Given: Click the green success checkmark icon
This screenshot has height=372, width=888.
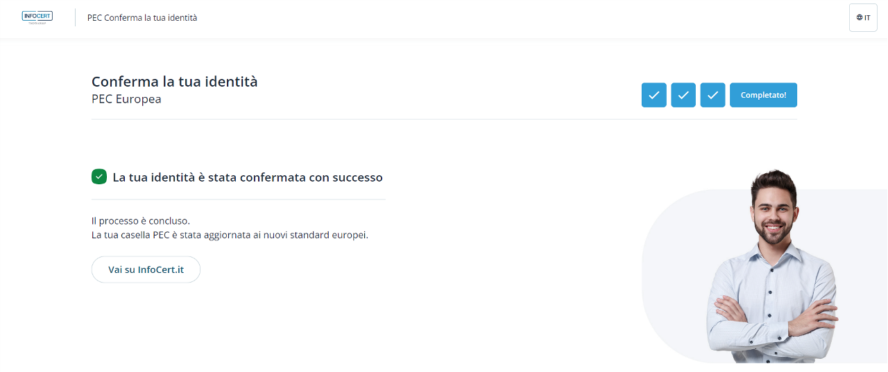Looking at the screenshot, I should pos(99,177).
